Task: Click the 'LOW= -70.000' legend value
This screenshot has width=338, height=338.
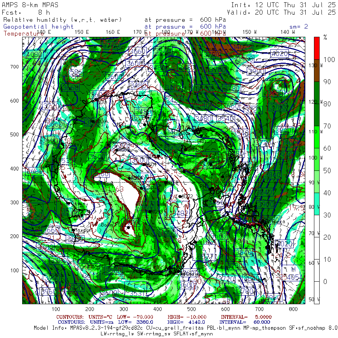Action: 135,317
